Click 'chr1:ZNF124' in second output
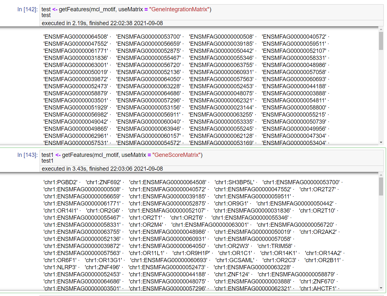This screenshot has width=387, height=296. click(232, 274)
